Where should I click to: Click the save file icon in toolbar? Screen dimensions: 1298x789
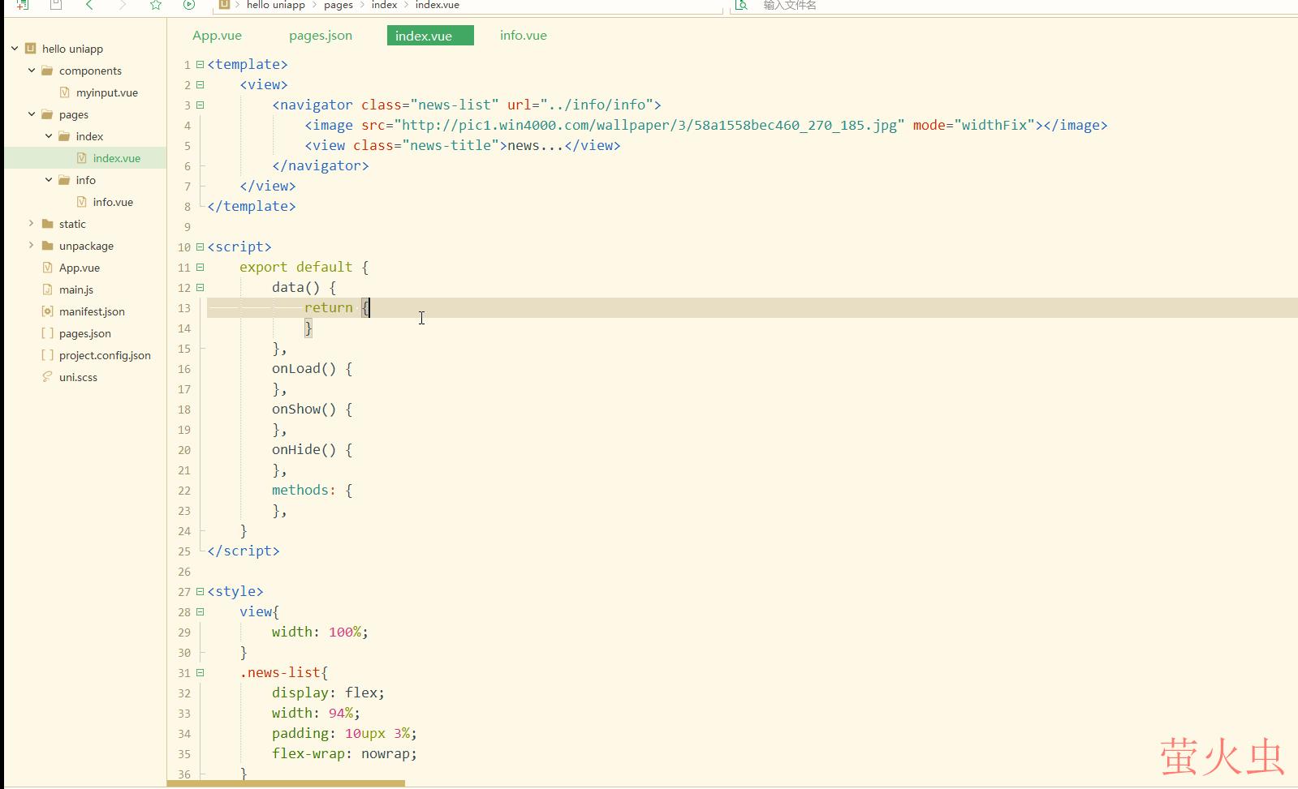tap(56, 5)
